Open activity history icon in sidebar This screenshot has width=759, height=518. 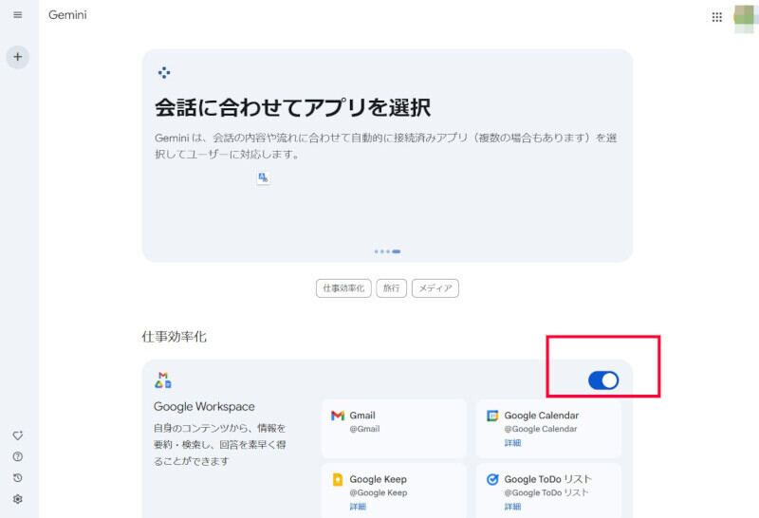click(x=17, y=478)
